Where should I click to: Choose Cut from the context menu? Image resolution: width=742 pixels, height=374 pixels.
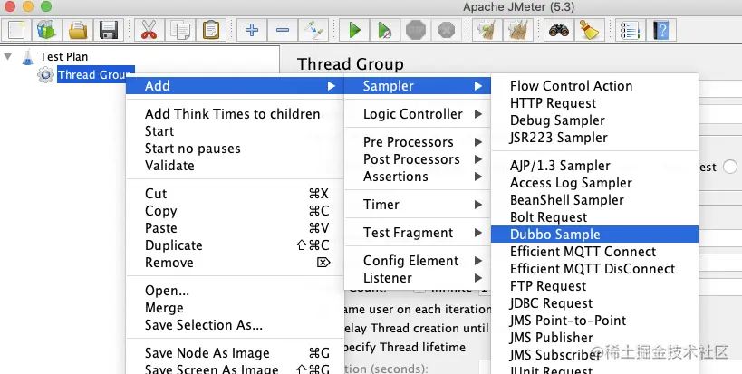[235, 194]
